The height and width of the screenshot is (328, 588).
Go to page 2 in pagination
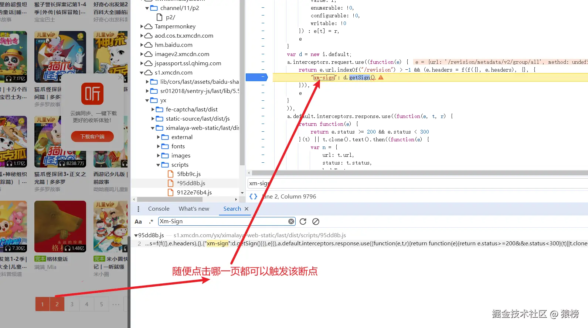57,304
